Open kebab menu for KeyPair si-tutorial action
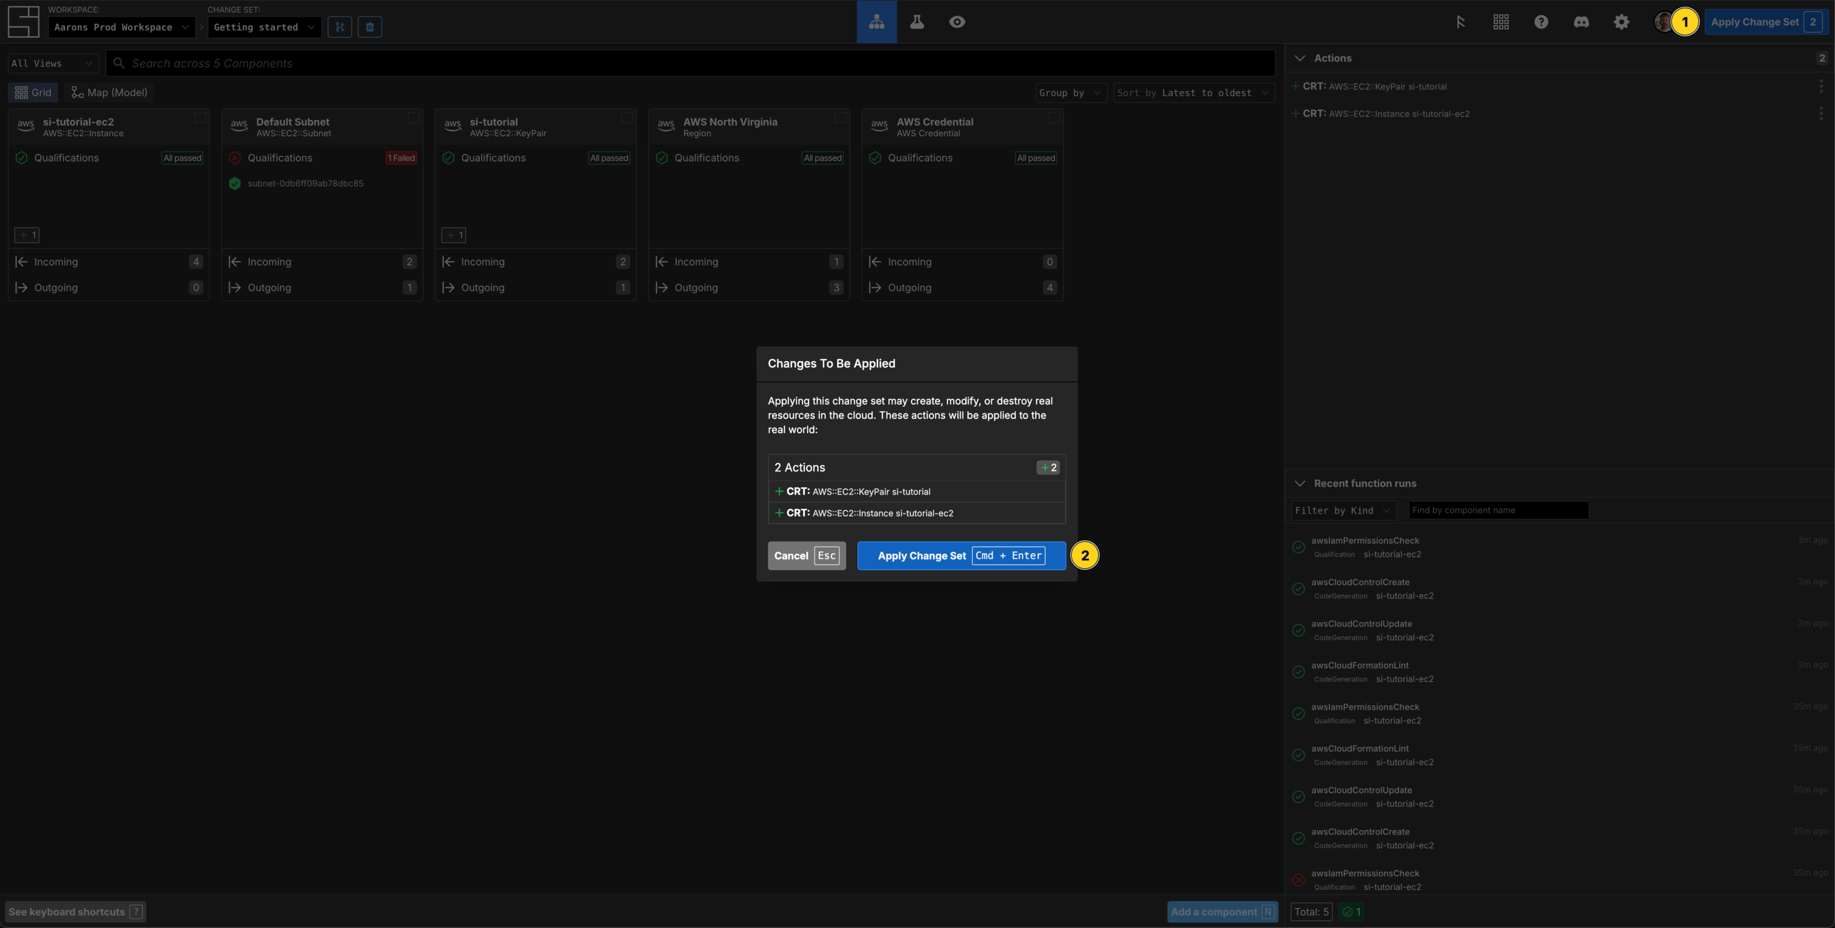Viewport: 1835px width, 928px height. [x=1821, y=86]
